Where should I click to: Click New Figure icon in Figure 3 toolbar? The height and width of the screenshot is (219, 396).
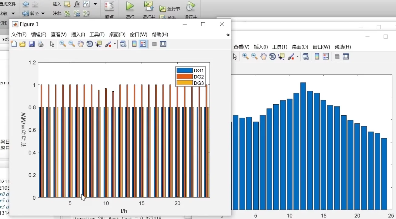click(x=14, y=44)
